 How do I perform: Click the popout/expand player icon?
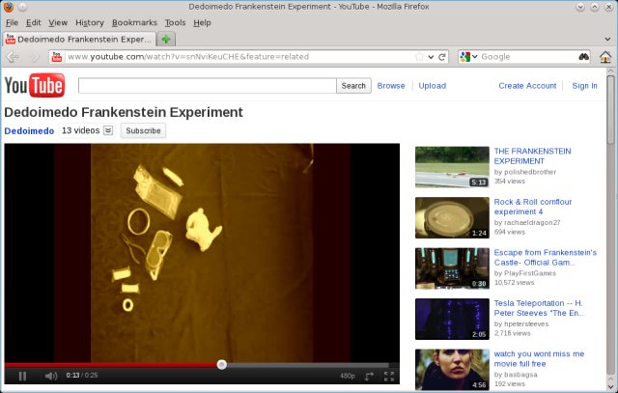tap(369, 376)
